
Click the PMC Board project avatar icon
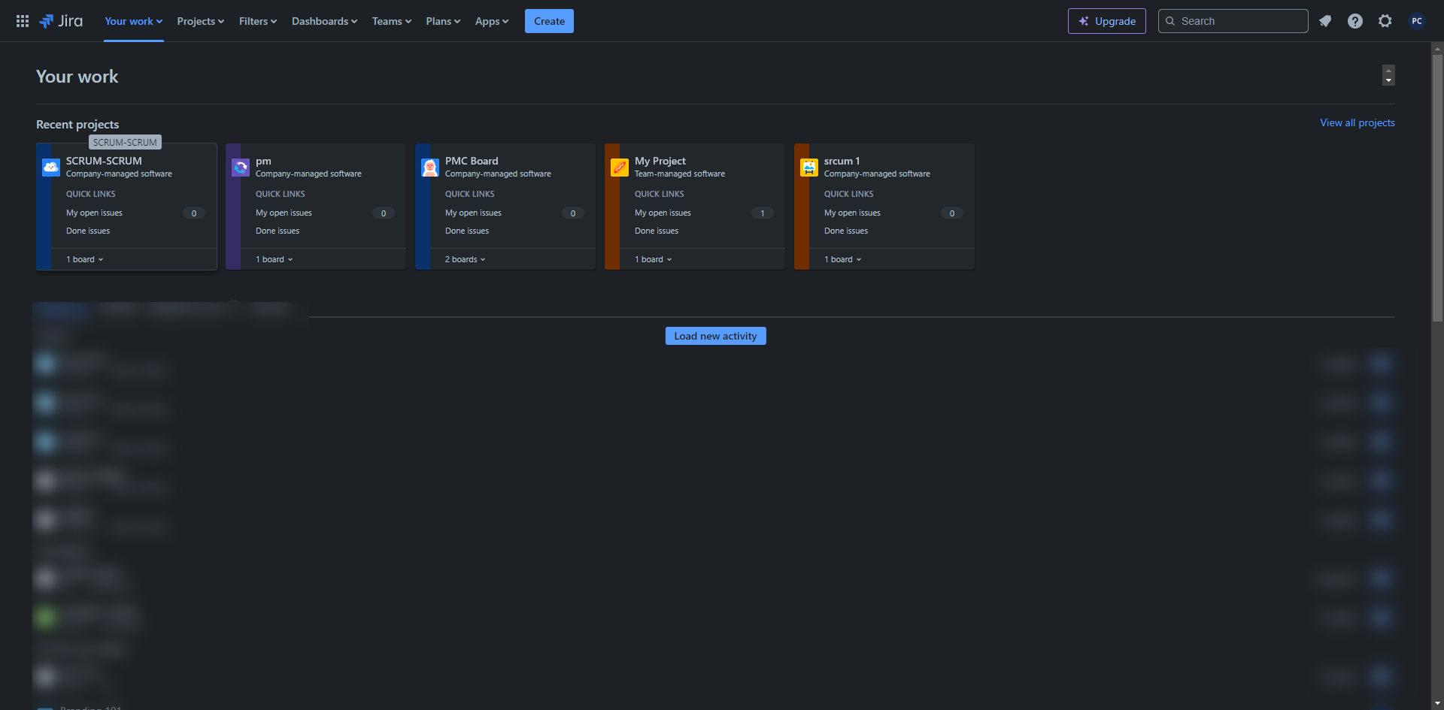coord(430,167)
